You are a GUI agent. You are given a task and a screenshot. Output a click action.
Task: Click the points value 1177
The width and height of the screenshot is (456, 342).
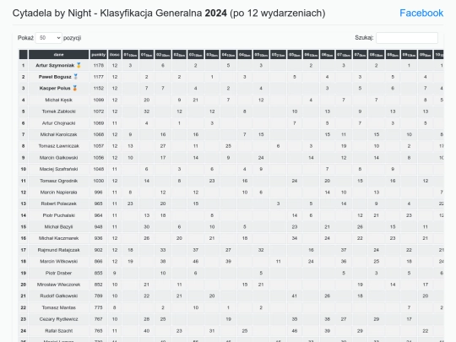[98, 77]
